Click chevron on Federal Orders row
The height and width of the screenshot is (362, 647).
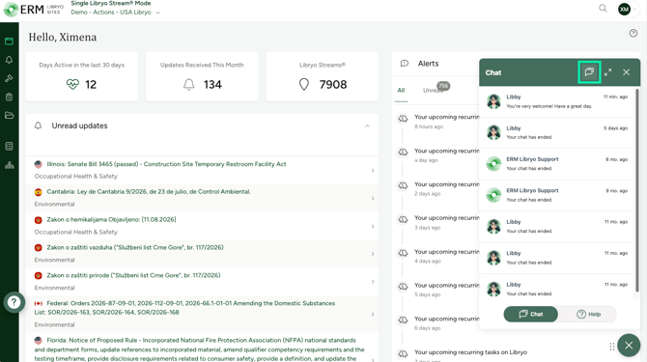(373, 314)
